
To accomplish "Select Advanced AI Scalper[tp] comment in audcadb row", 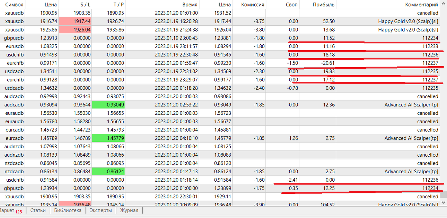I will 411,105.
